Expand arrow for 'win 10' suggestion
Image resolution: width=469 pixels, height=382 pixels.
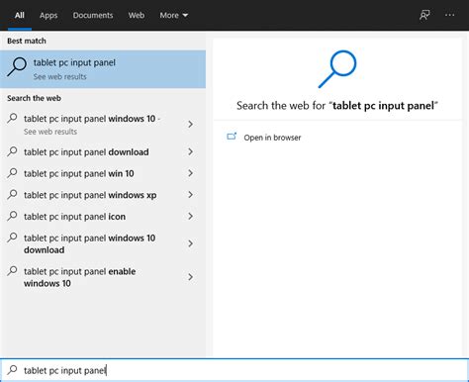[x=190, y=173]
